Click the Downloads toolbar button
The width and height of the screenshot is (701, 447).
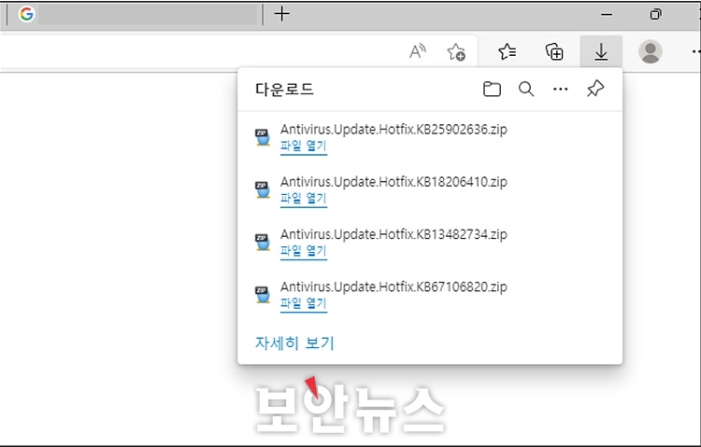pos(601,52)
